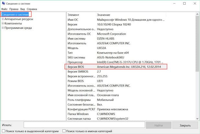Click the Искать search input field
The height and width of the screenshot is (134, 200).
point(84,125)
